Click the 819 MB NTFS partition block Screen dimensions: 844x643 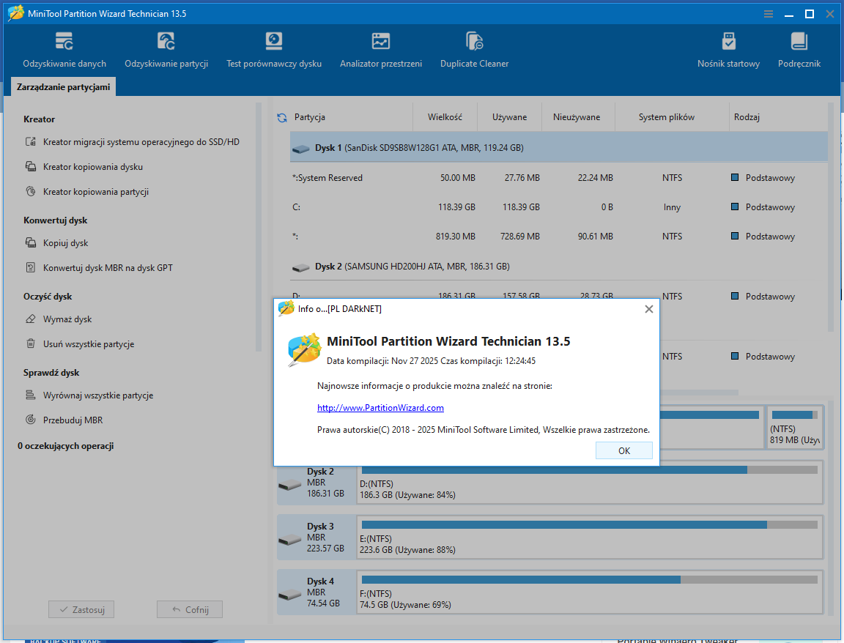click(795, 427)
